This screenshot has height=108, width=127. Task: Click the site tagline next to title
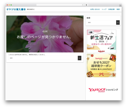click(31, 9)
